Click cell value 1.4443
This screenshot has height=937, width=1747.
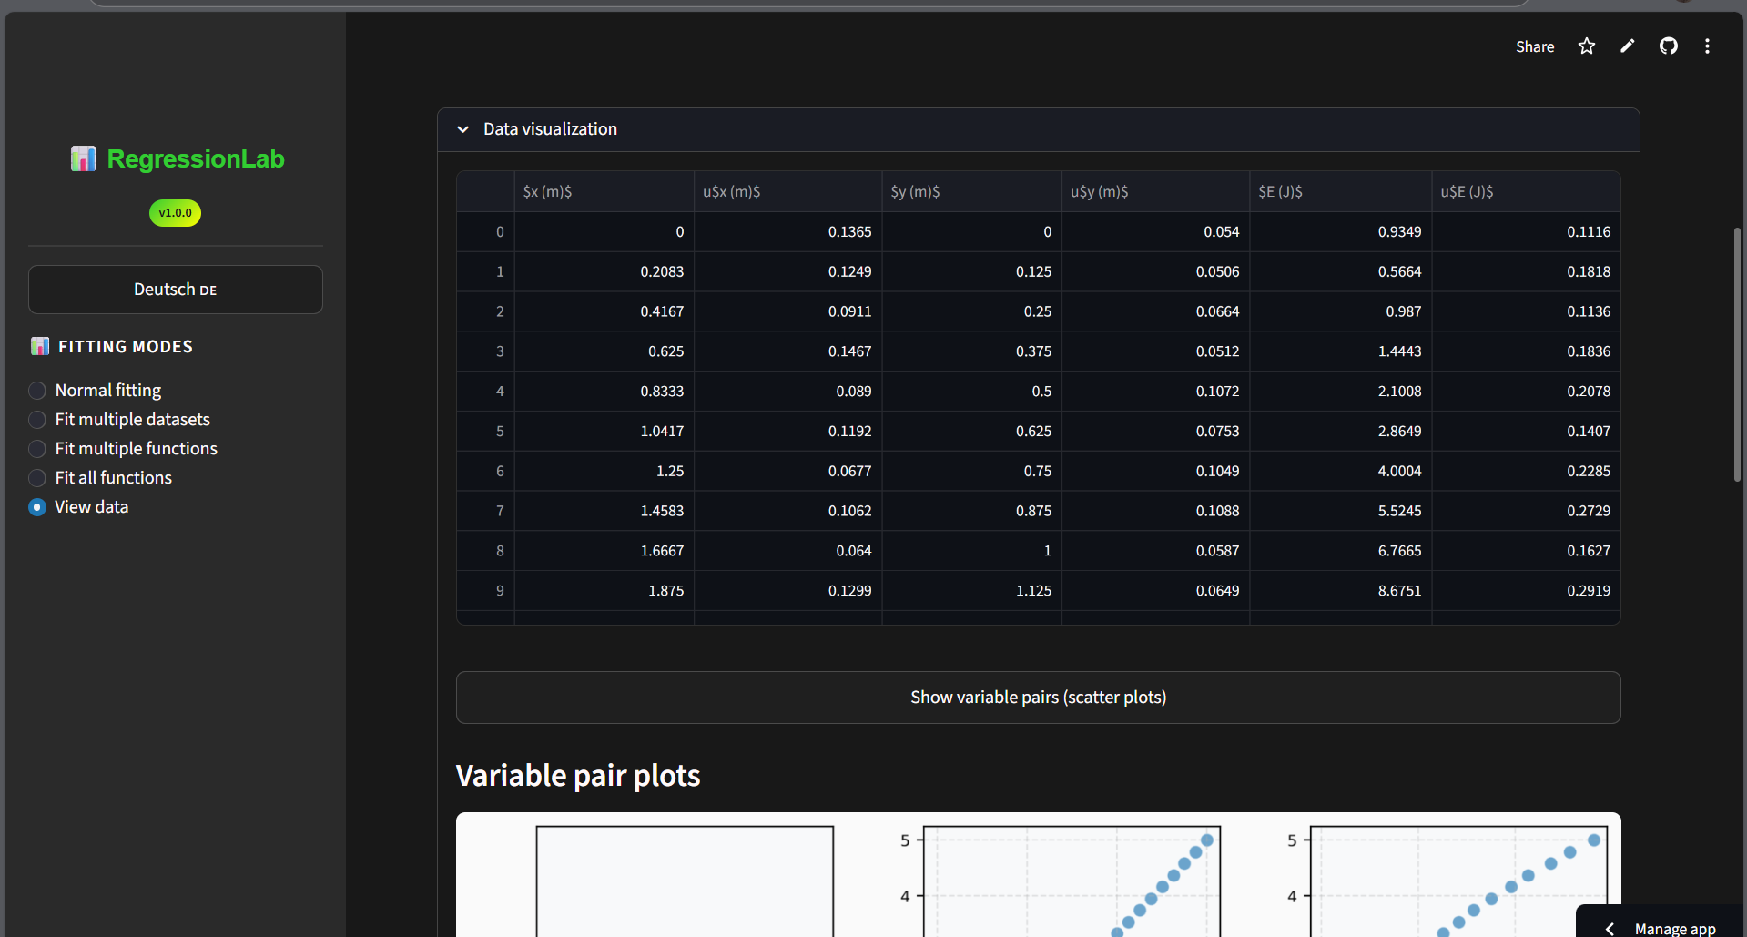(x=1341, y=351)
